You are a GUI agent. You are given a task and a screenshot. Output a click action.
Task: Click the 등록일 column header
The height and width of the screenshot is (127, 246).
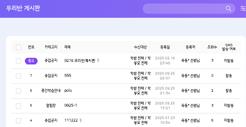click(x=165, y=47)
